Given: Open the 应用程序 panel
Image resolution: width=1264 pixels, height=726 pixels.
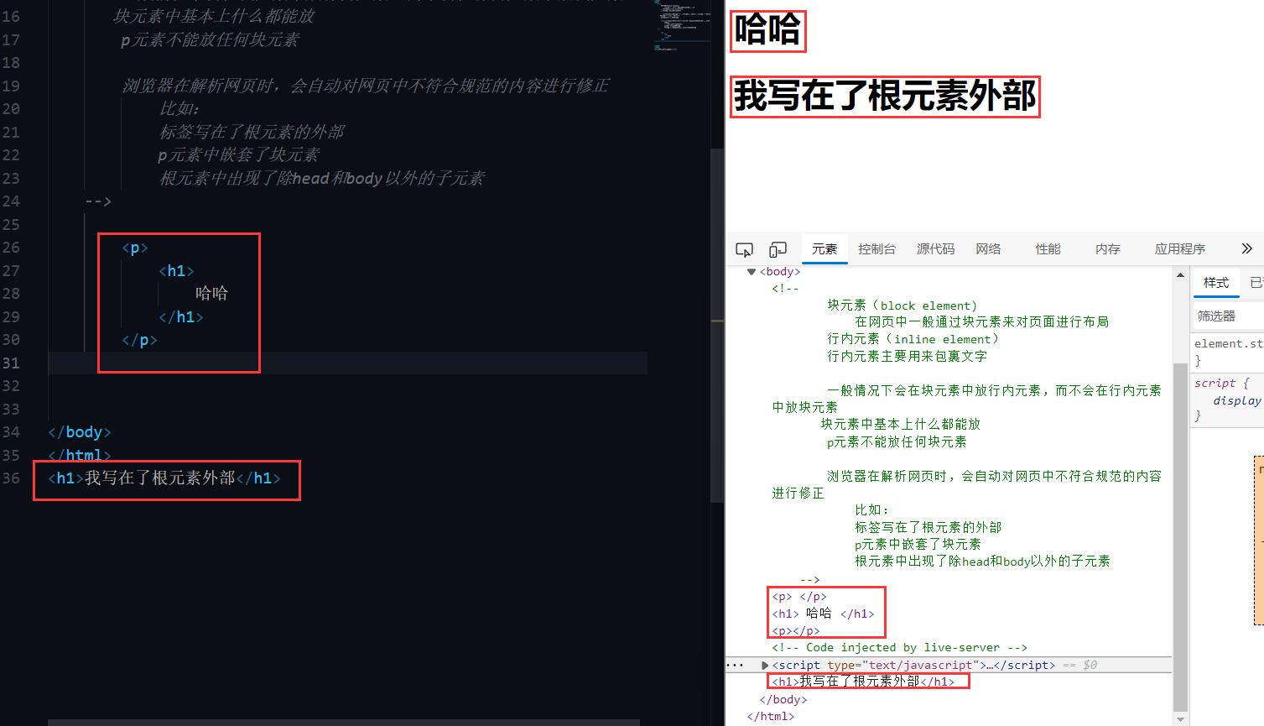Looking at the screenshot, I should point(1179,248).
